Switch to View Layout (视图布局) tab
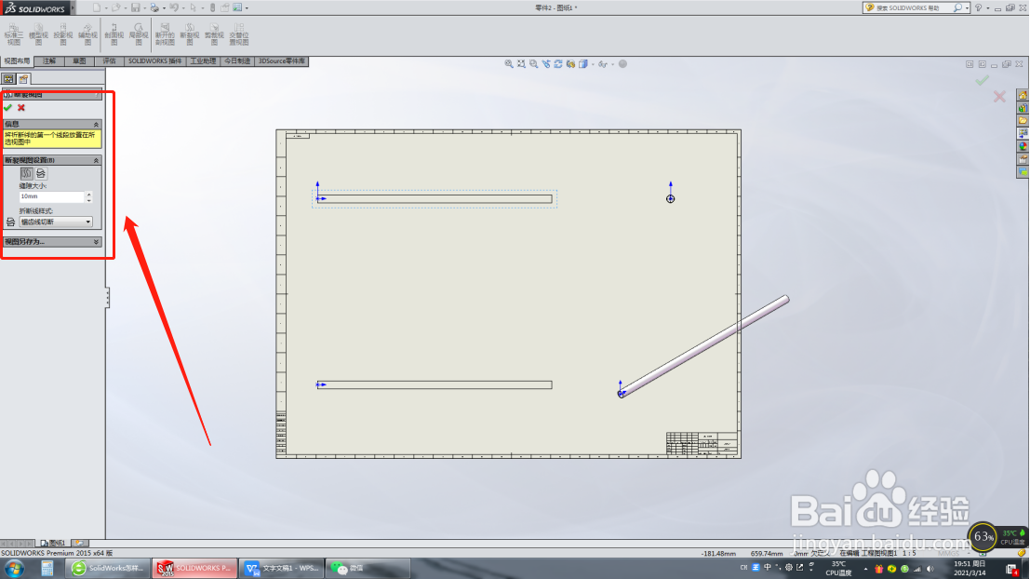The width and height of the screenshot is (1030, 579). point(17,61)
